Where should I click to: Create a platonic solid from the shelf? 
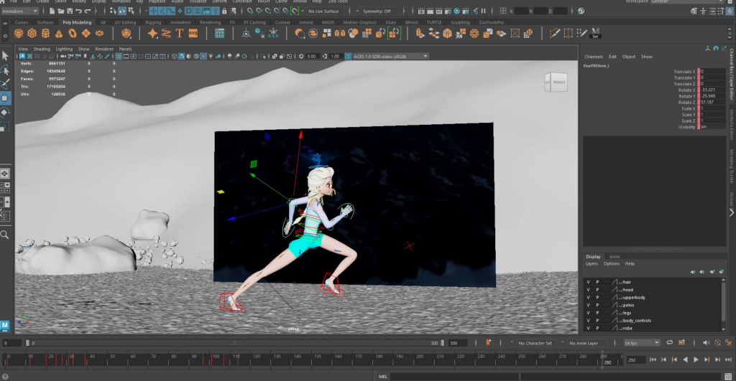point(126,33)
